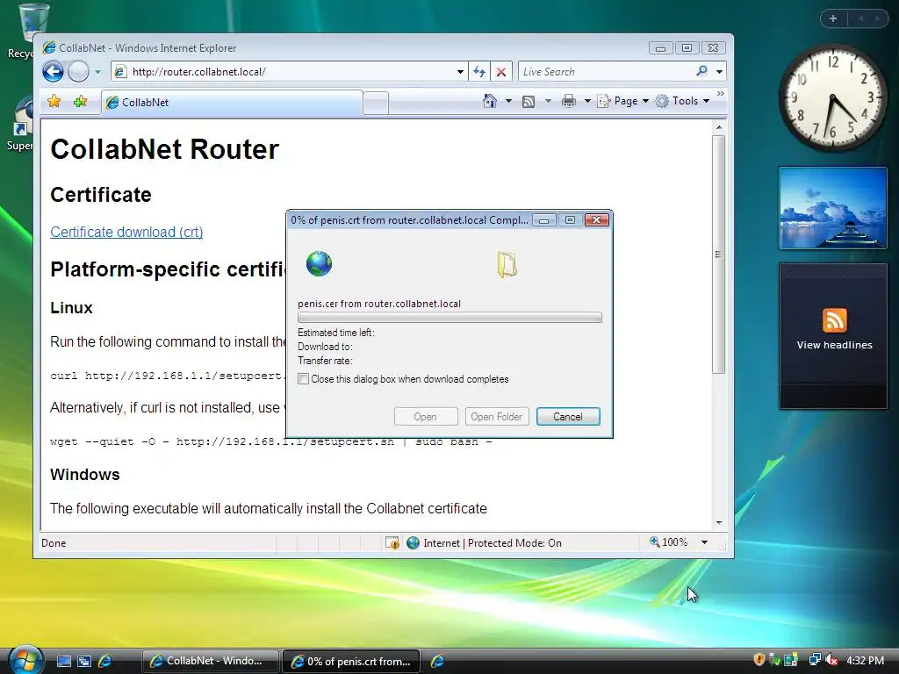This screenshot has width=899, height=674.
Task: Click the 4:32 PM system clock
Action: (865, 660)
